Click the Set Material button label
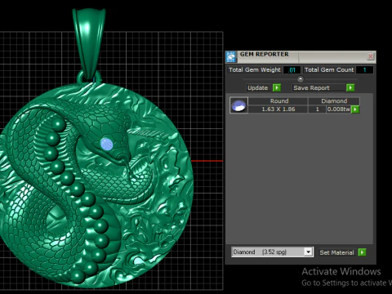Image resolution: width=392 pixels, height=294 pixels. click(336, 252)
